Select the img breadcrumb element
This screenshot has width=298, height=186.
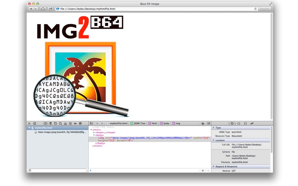(176, 124)
